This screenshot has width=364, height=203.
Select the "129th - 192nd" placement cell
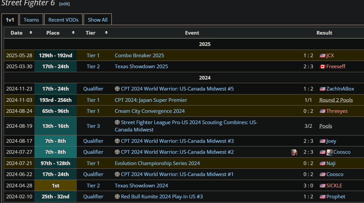coord(55,56)
